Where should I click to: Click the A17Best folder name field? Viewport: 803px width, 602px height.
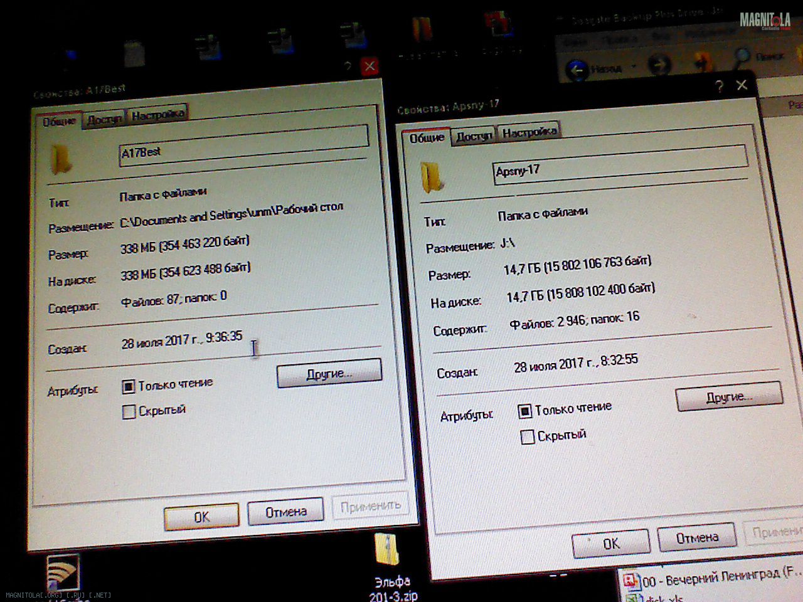[243, 146]
